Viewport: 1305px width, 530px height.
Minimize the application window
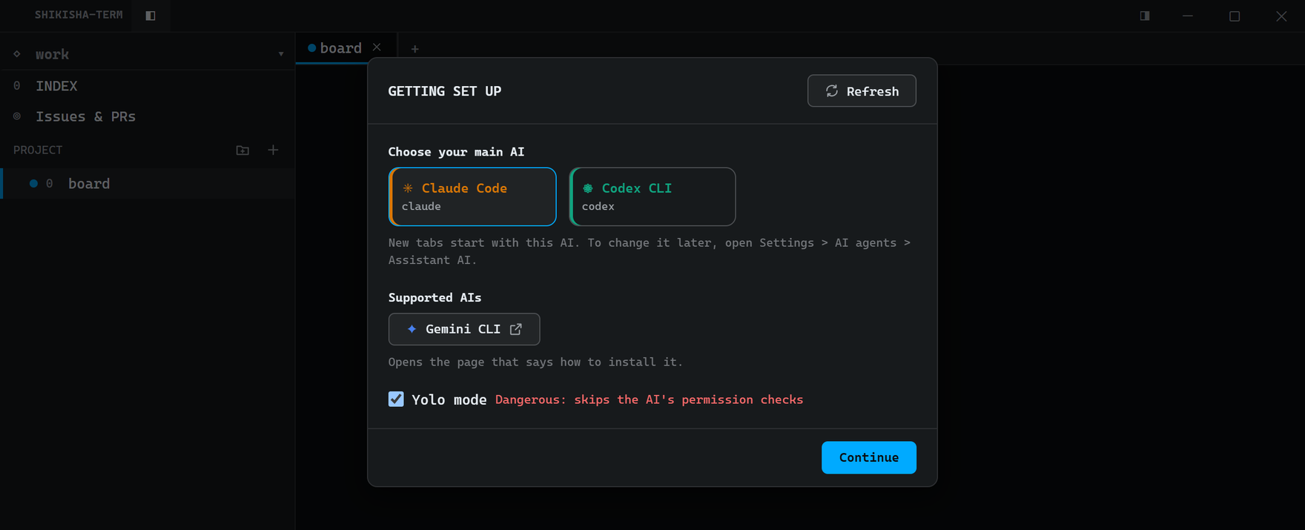[1188, 16]
